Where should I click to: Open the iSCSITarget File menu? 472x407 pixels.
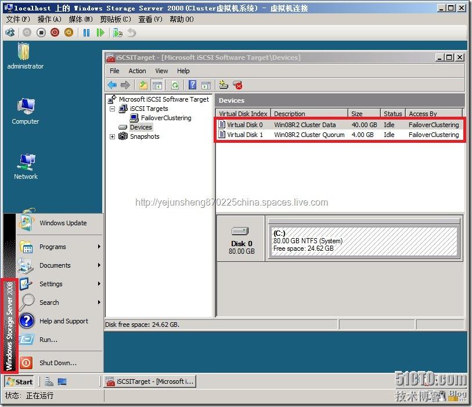114,71
